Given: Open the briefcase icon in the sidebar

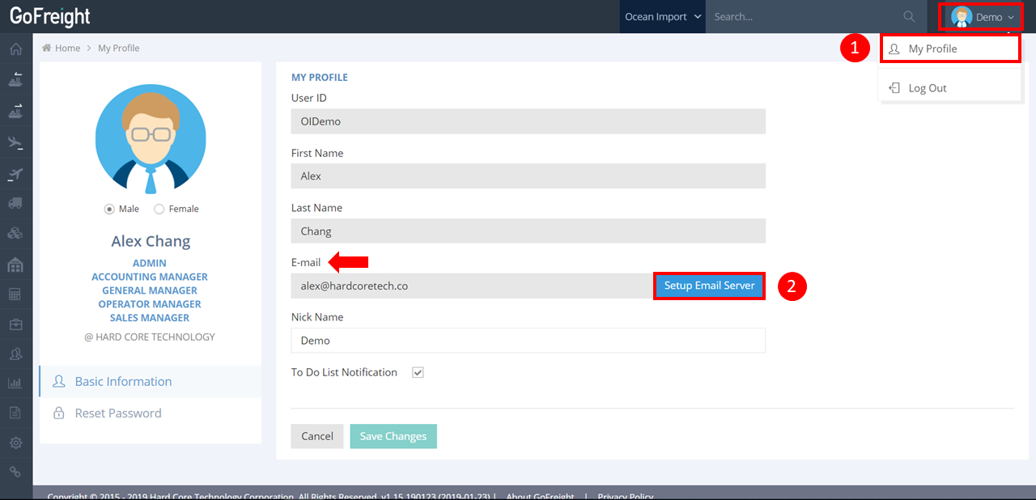Looking at the screenshot, I should click(x=15, y=324).
